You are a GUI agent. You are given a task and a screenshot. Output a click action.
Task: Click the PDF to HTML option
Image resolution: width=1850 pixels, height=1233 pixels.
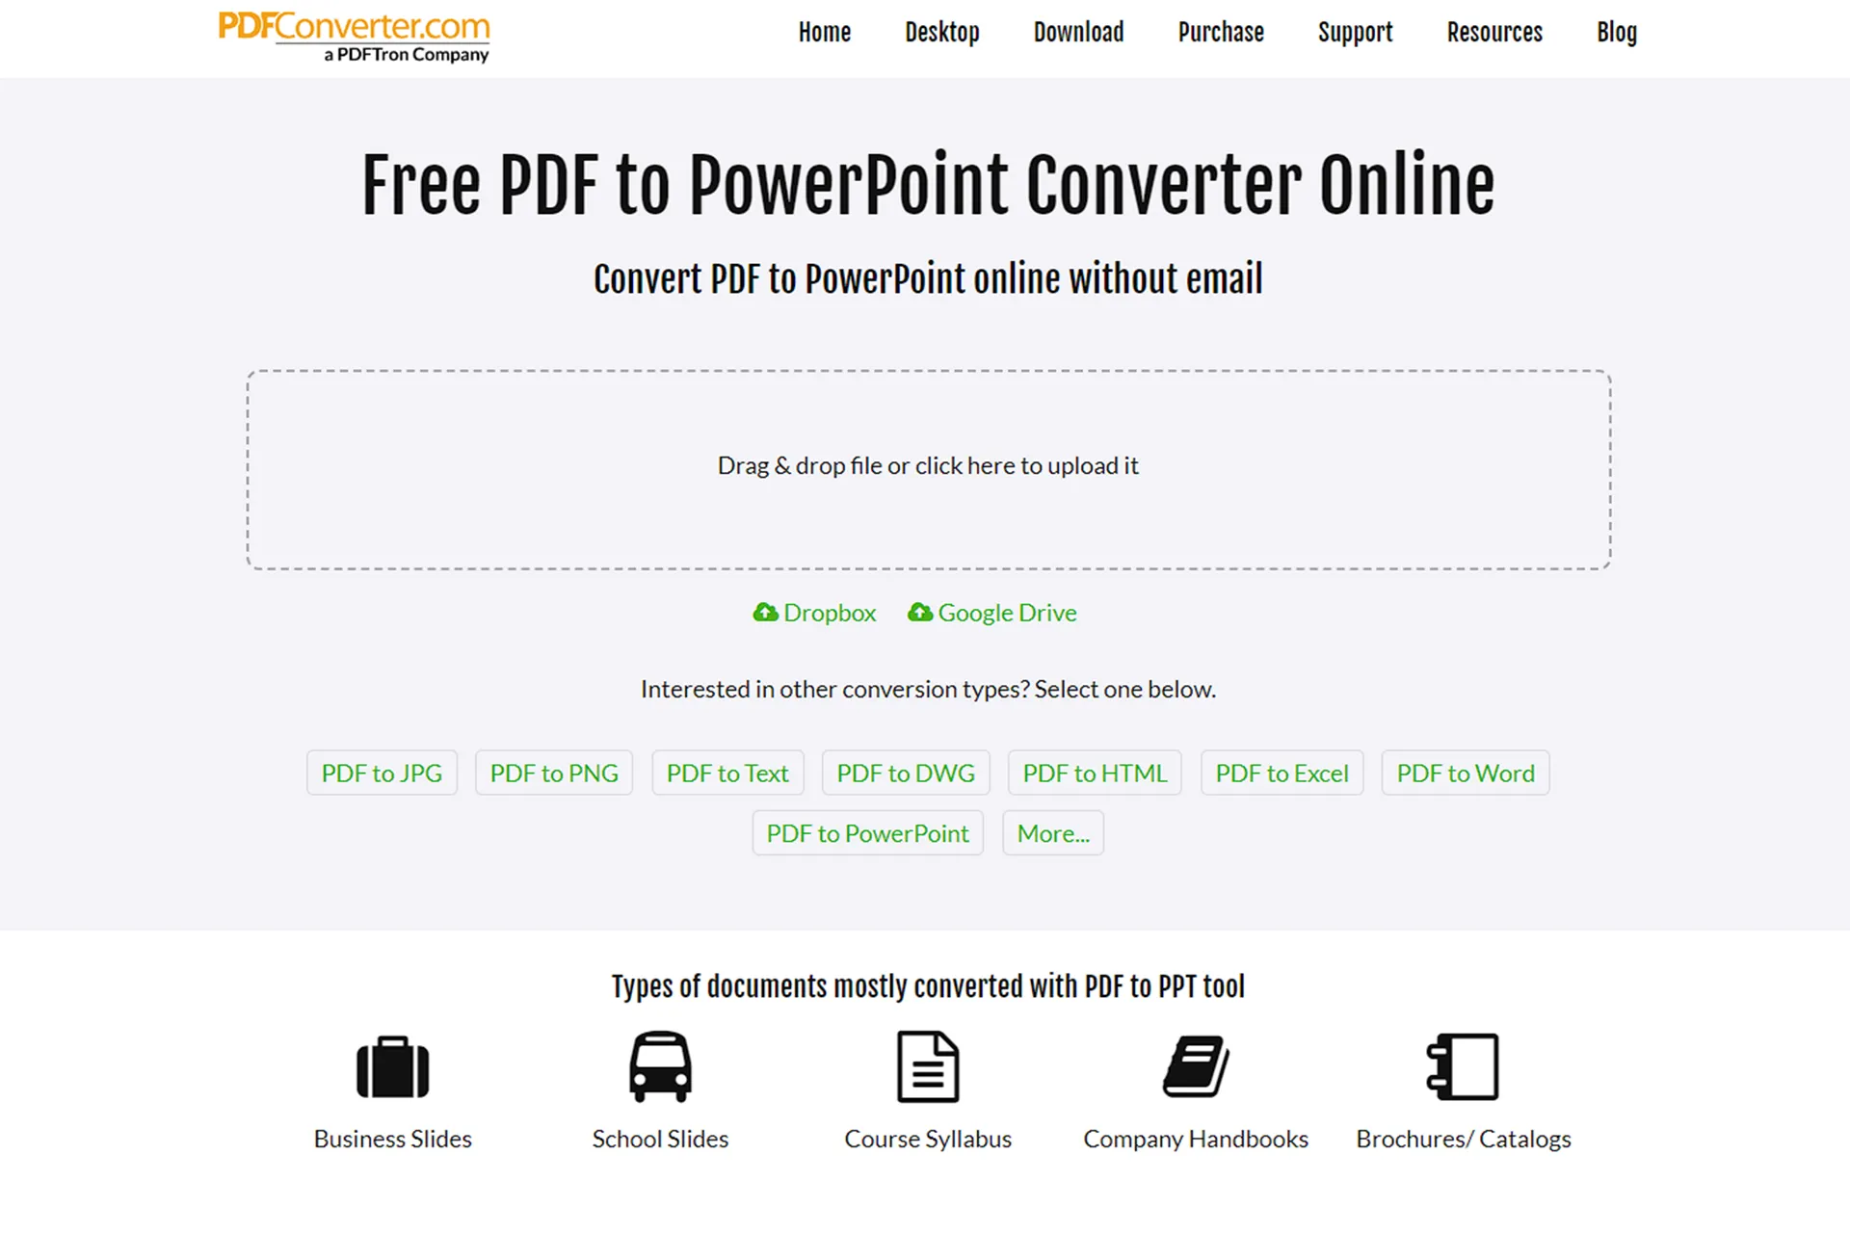coord(1096,772)
